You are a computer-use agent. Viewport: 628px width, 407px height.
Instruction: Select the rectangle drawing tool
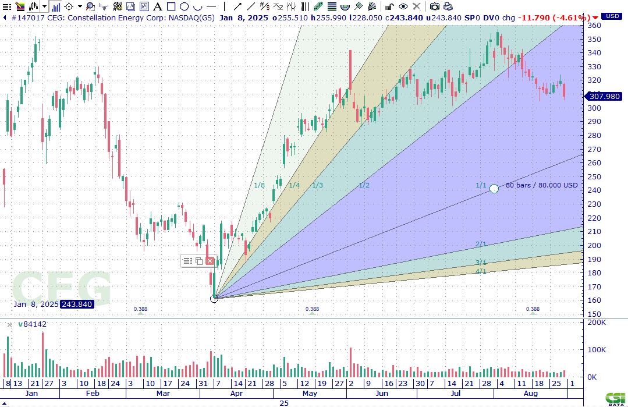tap(171, 6)
